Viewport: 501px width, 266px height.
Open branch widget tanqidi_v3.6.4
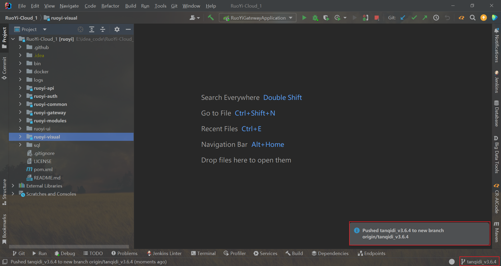[x=479, y=262]
